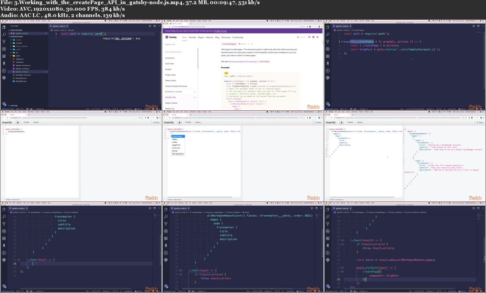The height and width of the screenshot is (293, 486).
Task: Run query in GraphiQL frame with autocomplete list
Action: [x=180, y=122]
